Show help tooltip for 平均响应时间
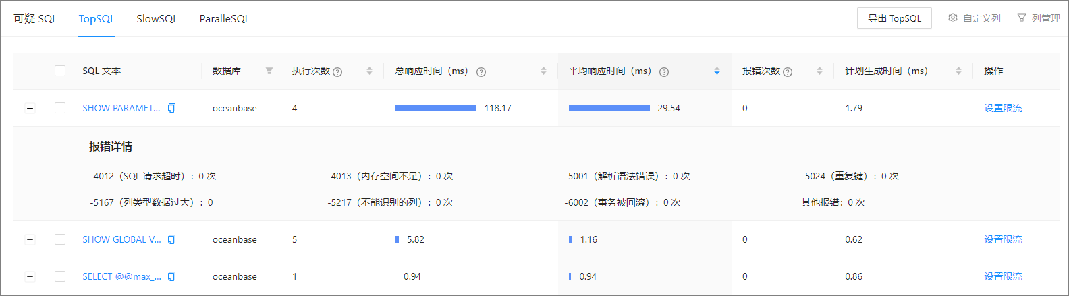 coord(664,72)
